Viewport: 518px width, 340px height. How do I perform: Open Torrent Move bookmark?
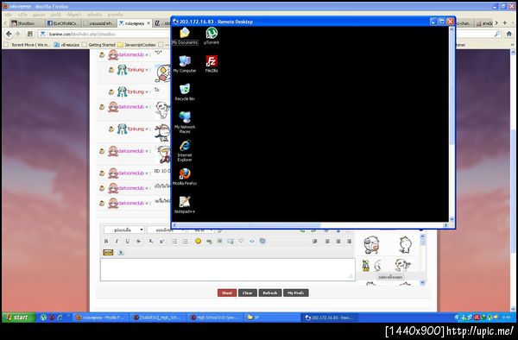click(27, 45)
